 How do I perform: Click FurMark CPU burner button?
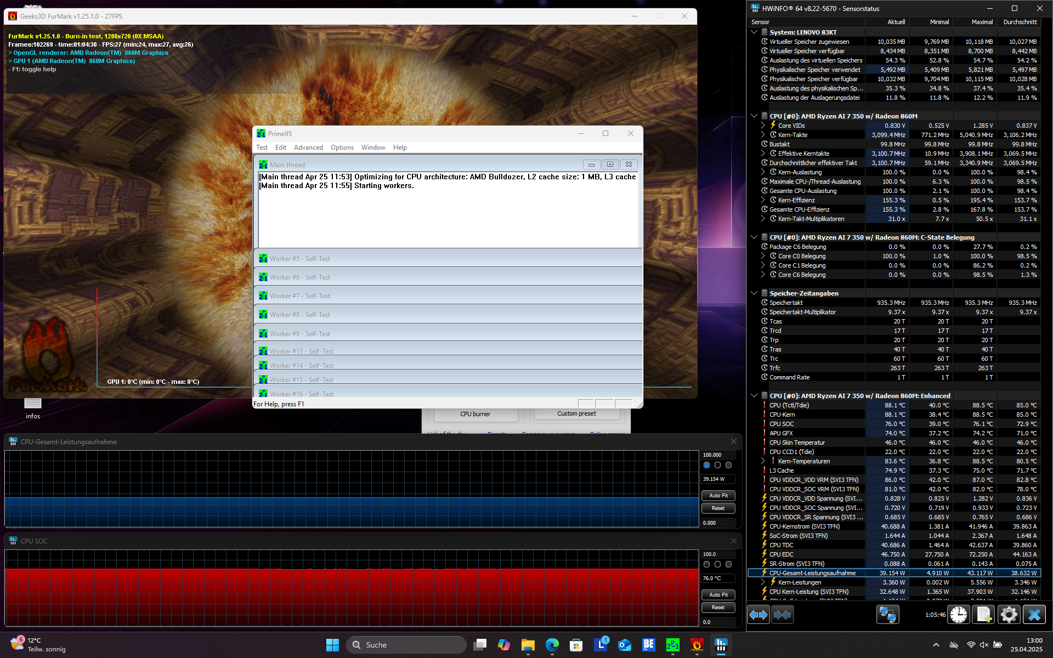(x=475, y=415)
